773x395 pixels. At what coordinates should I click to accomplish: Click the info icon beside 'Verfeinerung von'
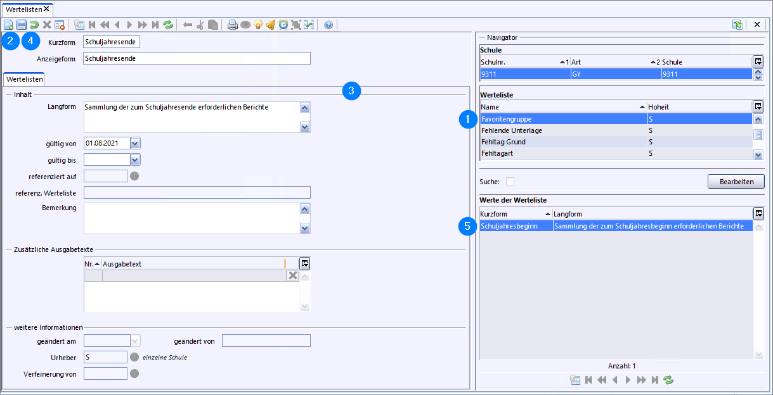(x=134, y=373)
